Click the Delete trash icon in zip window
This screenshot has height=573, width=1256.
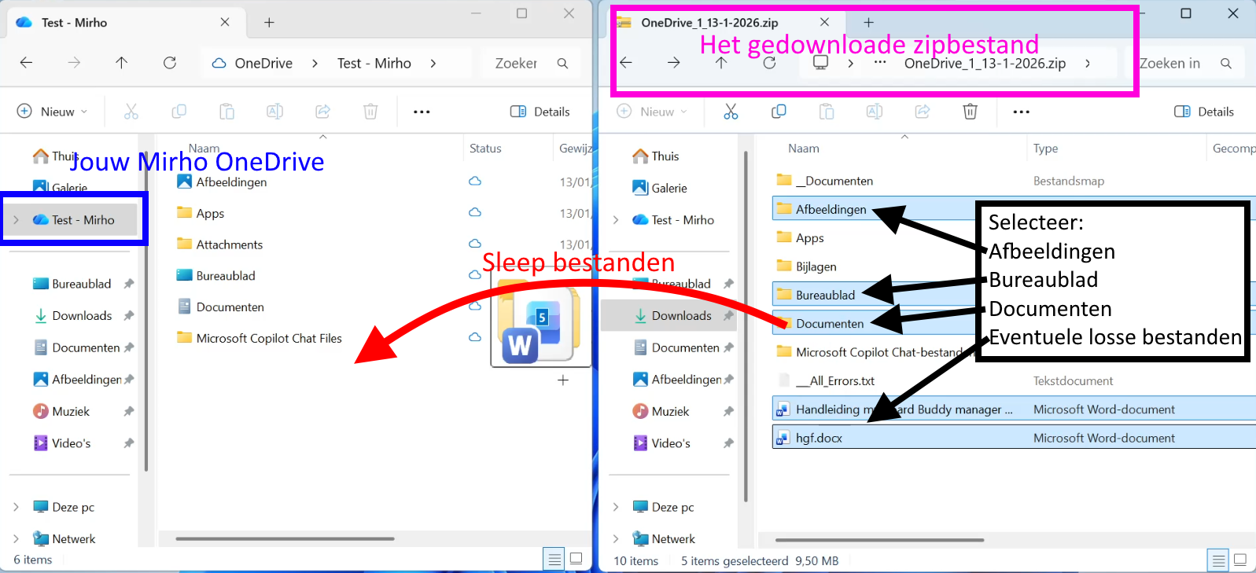970,112
